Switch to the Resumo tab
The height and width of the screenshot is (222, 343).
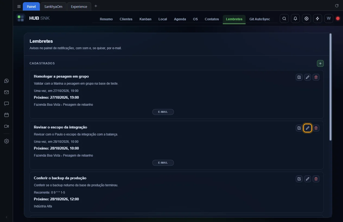pos(106,19)
